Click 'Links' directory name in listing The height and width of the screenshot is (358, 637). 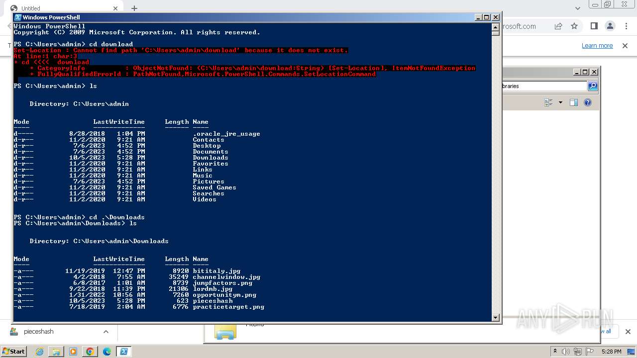click(x=203, y=170)
